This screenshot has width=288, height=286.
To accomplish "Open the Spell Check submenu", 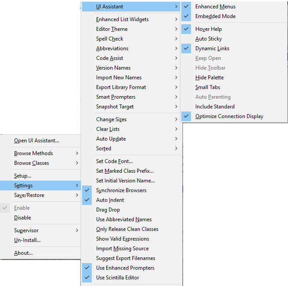I will point(109,39).
